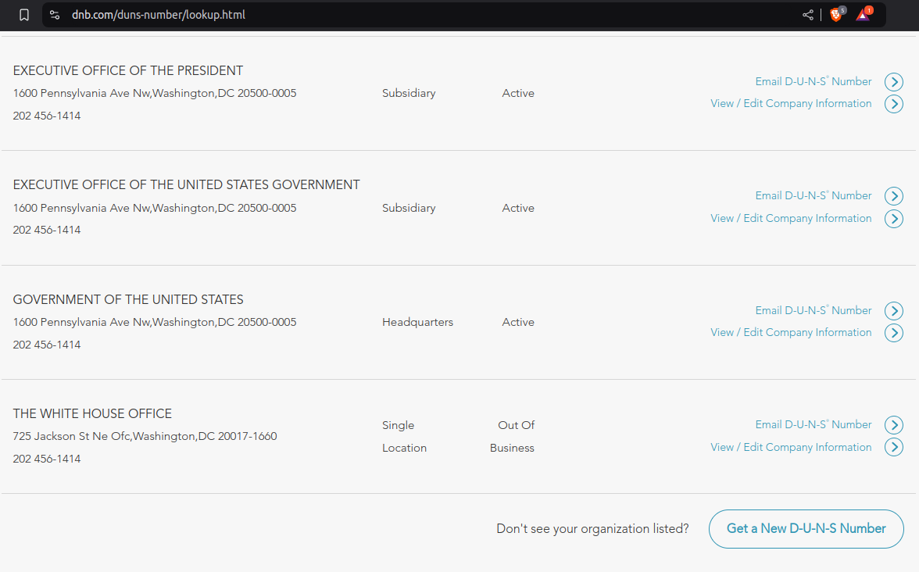
Task: Email D-U-N-S Number link for Government of the United States
Action: [813, 311]
